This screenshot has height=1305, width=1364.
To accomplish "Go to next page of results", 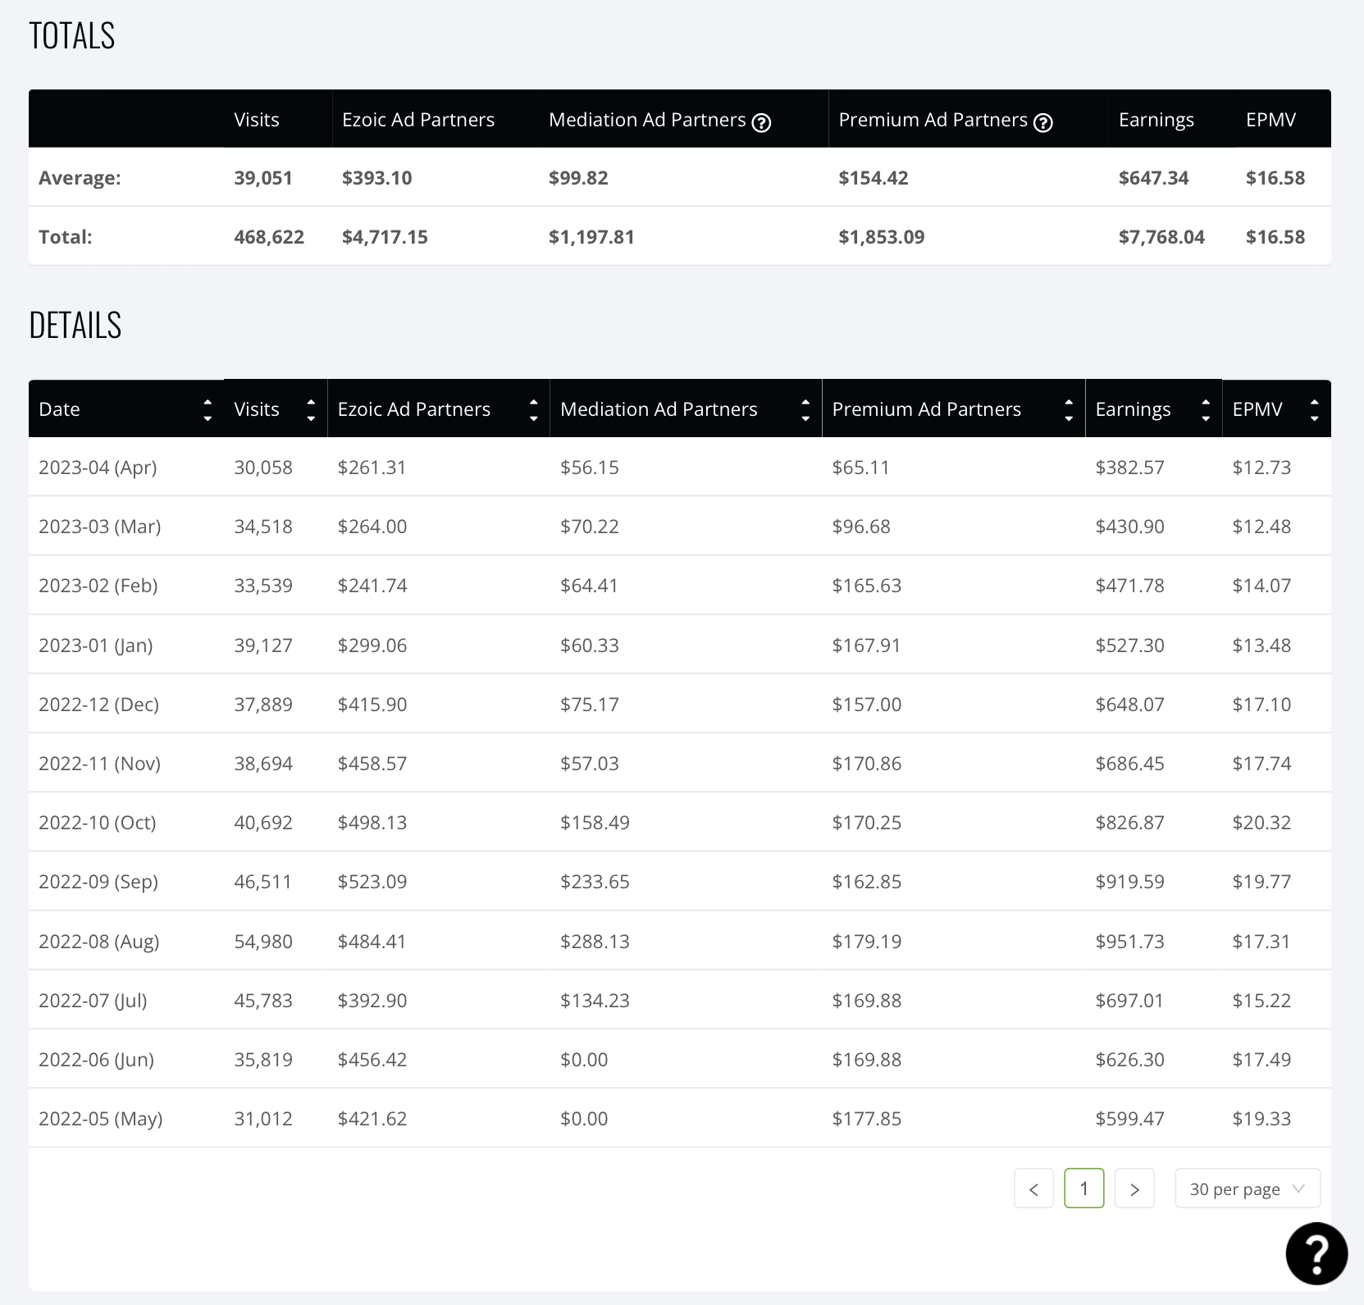I will (1134, 1189).
